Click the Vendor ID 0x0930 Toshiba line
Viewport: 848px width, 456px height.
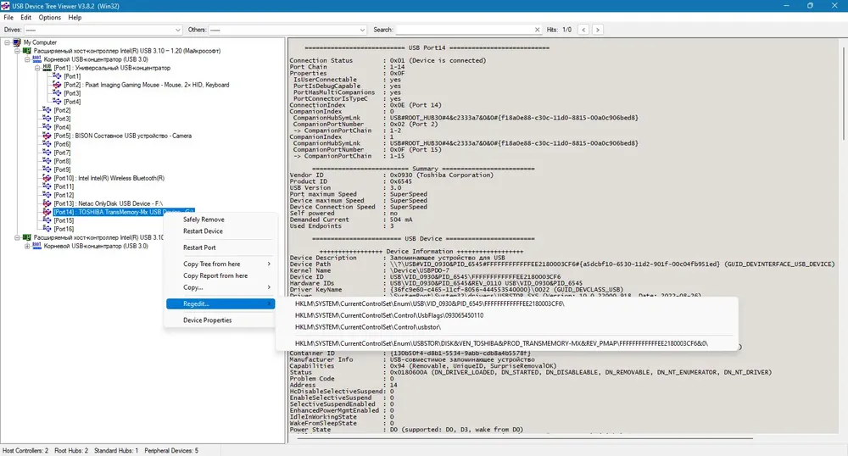(x=391, y=175)
